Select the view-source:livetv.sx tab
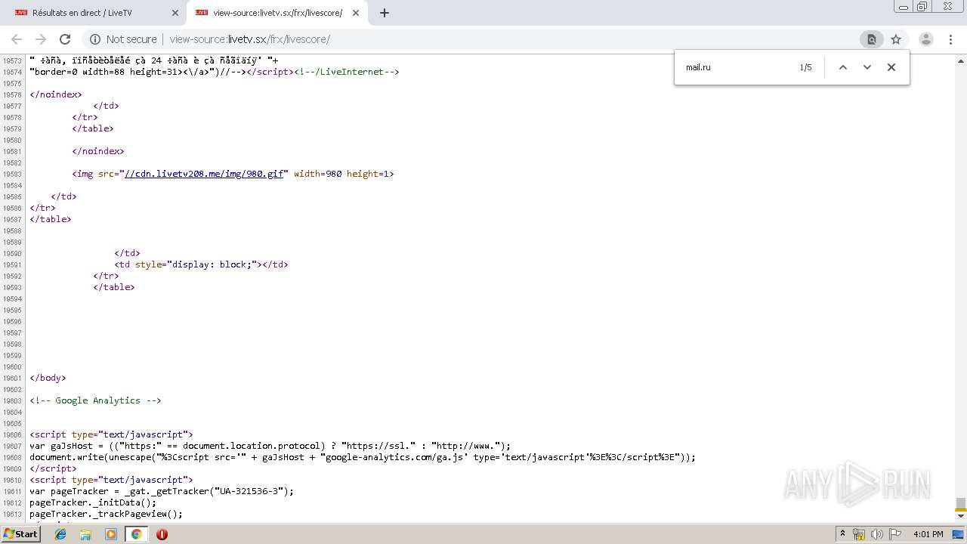The image size is (967, 544). coord(276,13)
